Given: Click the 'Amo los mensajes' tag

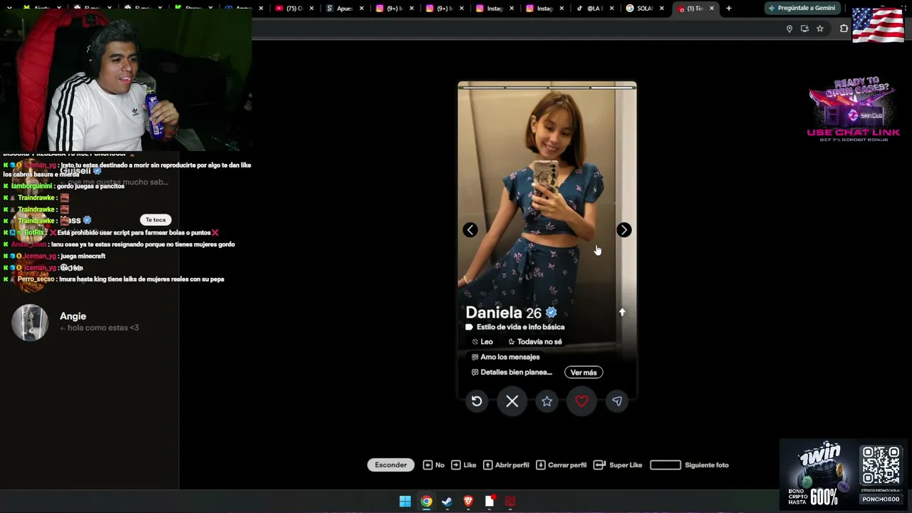Looking at the screenshot, I should click(505, 357).
